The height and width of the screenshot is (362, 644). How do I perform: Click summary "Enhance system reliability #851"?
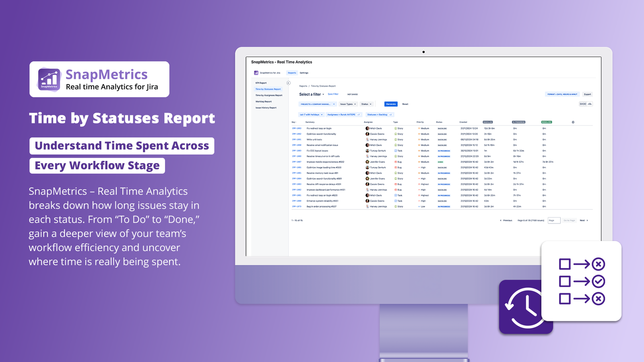click(x=322, y=201)
